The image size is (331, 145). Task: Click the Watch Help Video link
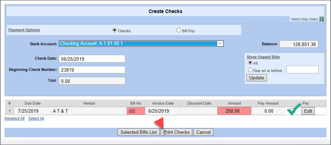click(x=304, y=19)
